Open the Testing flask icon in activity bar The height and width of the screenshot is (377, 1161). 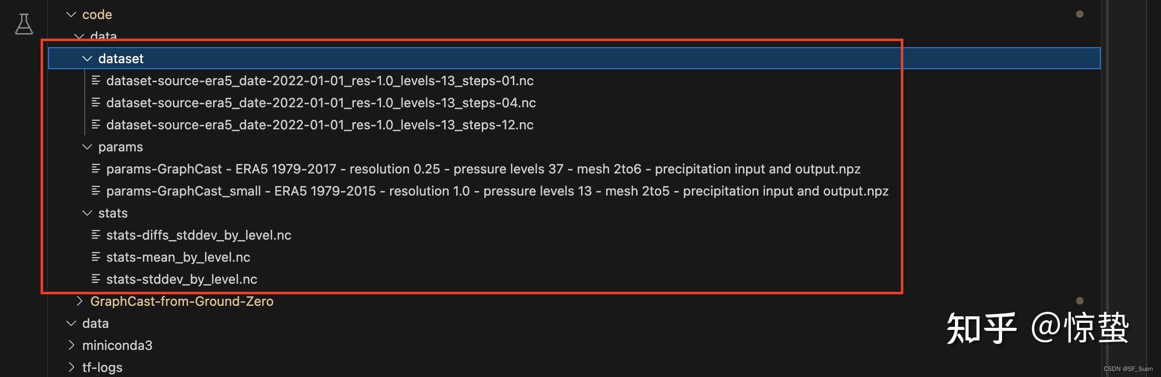[x=24, y=24]
